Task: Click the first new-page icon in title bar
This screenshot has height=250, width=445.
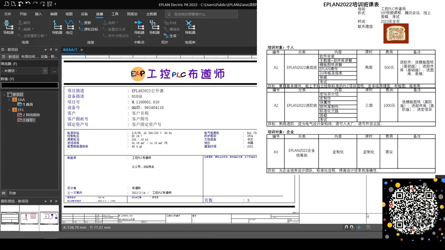Action: (x=6, y=4)
